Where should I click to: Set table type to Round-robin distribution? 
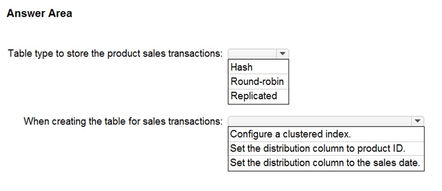click(257, 82)
